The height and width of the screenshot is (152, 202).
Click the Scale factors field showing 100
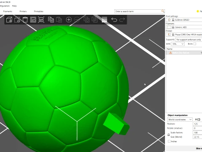pyautogui.click(x=197, y=133)
